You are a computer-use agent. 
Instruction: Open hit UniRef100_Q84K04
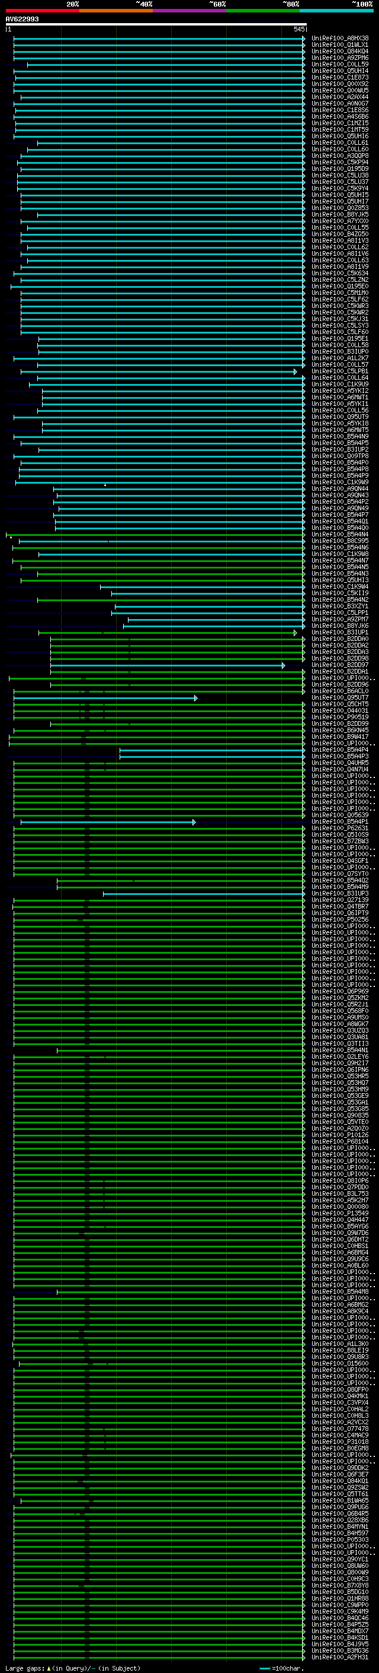pos(339,51)
